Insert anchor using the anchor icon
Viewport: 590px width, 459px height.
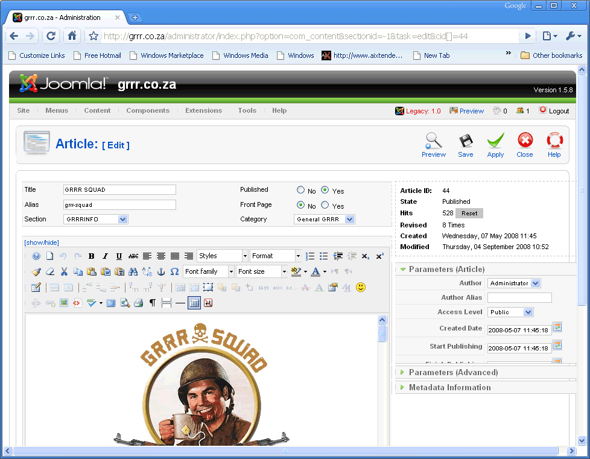[x=161, y=271]
